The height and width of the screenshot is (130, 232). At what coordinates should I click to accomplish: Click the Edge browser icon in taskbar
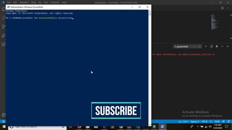point(104,127)
